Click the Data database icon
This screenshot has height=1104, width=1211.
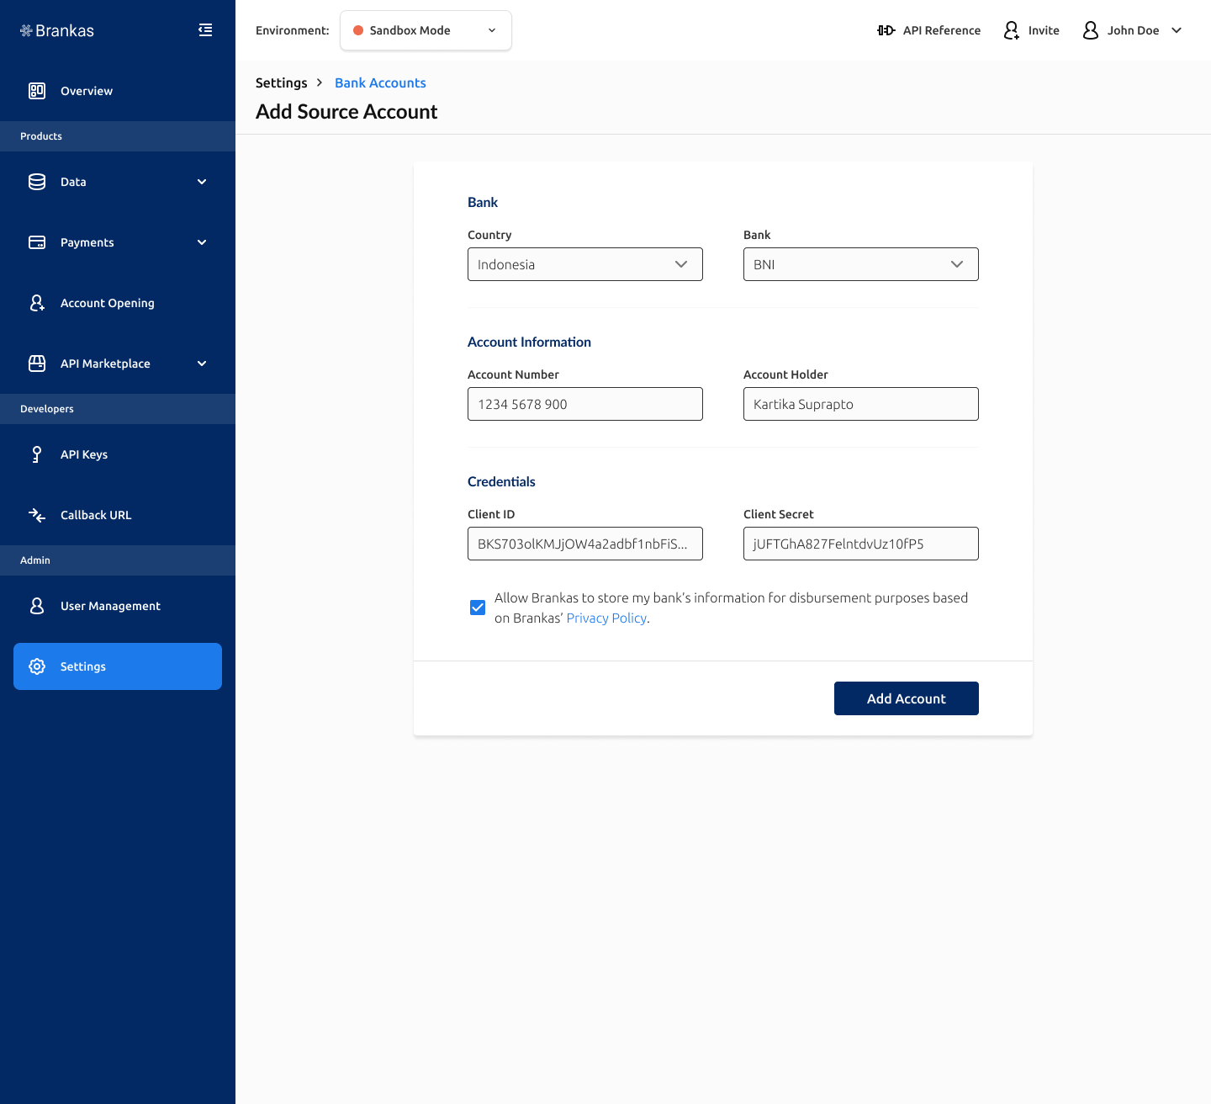tap(37, 182)
